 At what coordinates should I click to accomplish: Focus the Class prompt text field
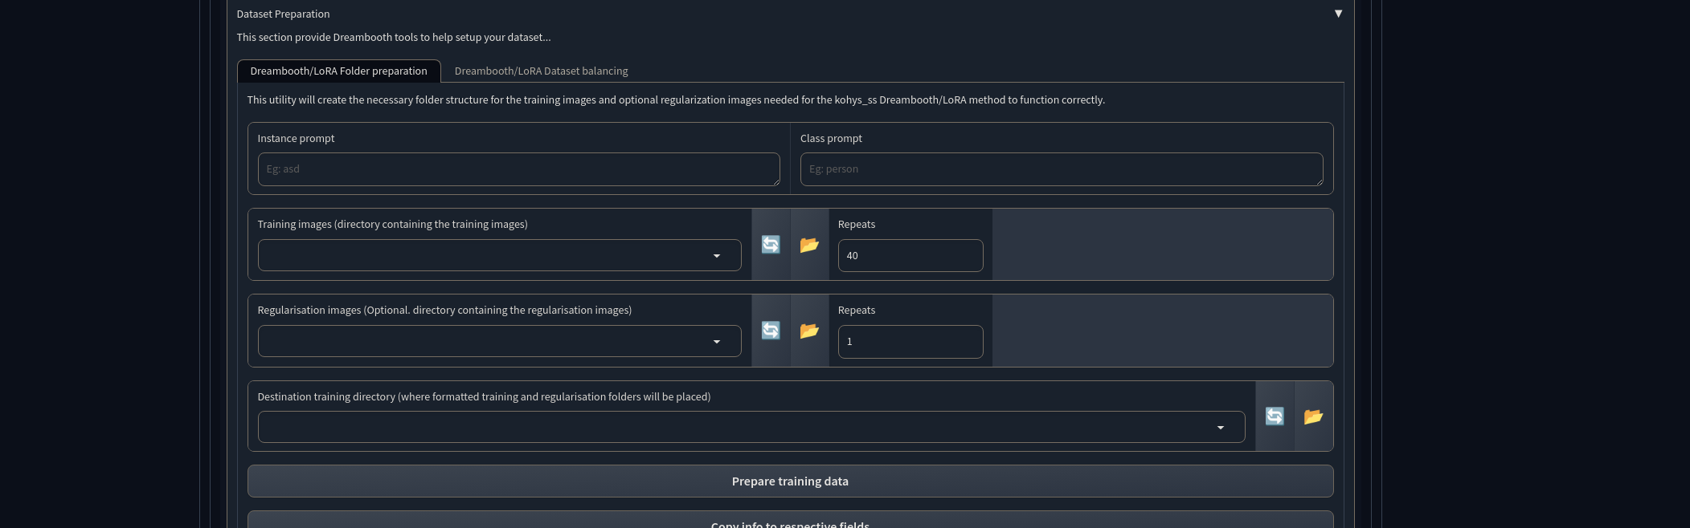tap(1062, 169)
